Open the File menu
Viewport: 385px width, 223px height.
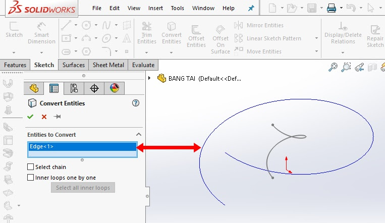97,8
